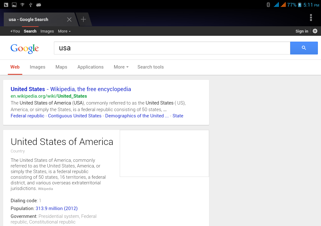Switch to Images results tab below search box
This screenshot has width=321, height=226.
[38, 67]
